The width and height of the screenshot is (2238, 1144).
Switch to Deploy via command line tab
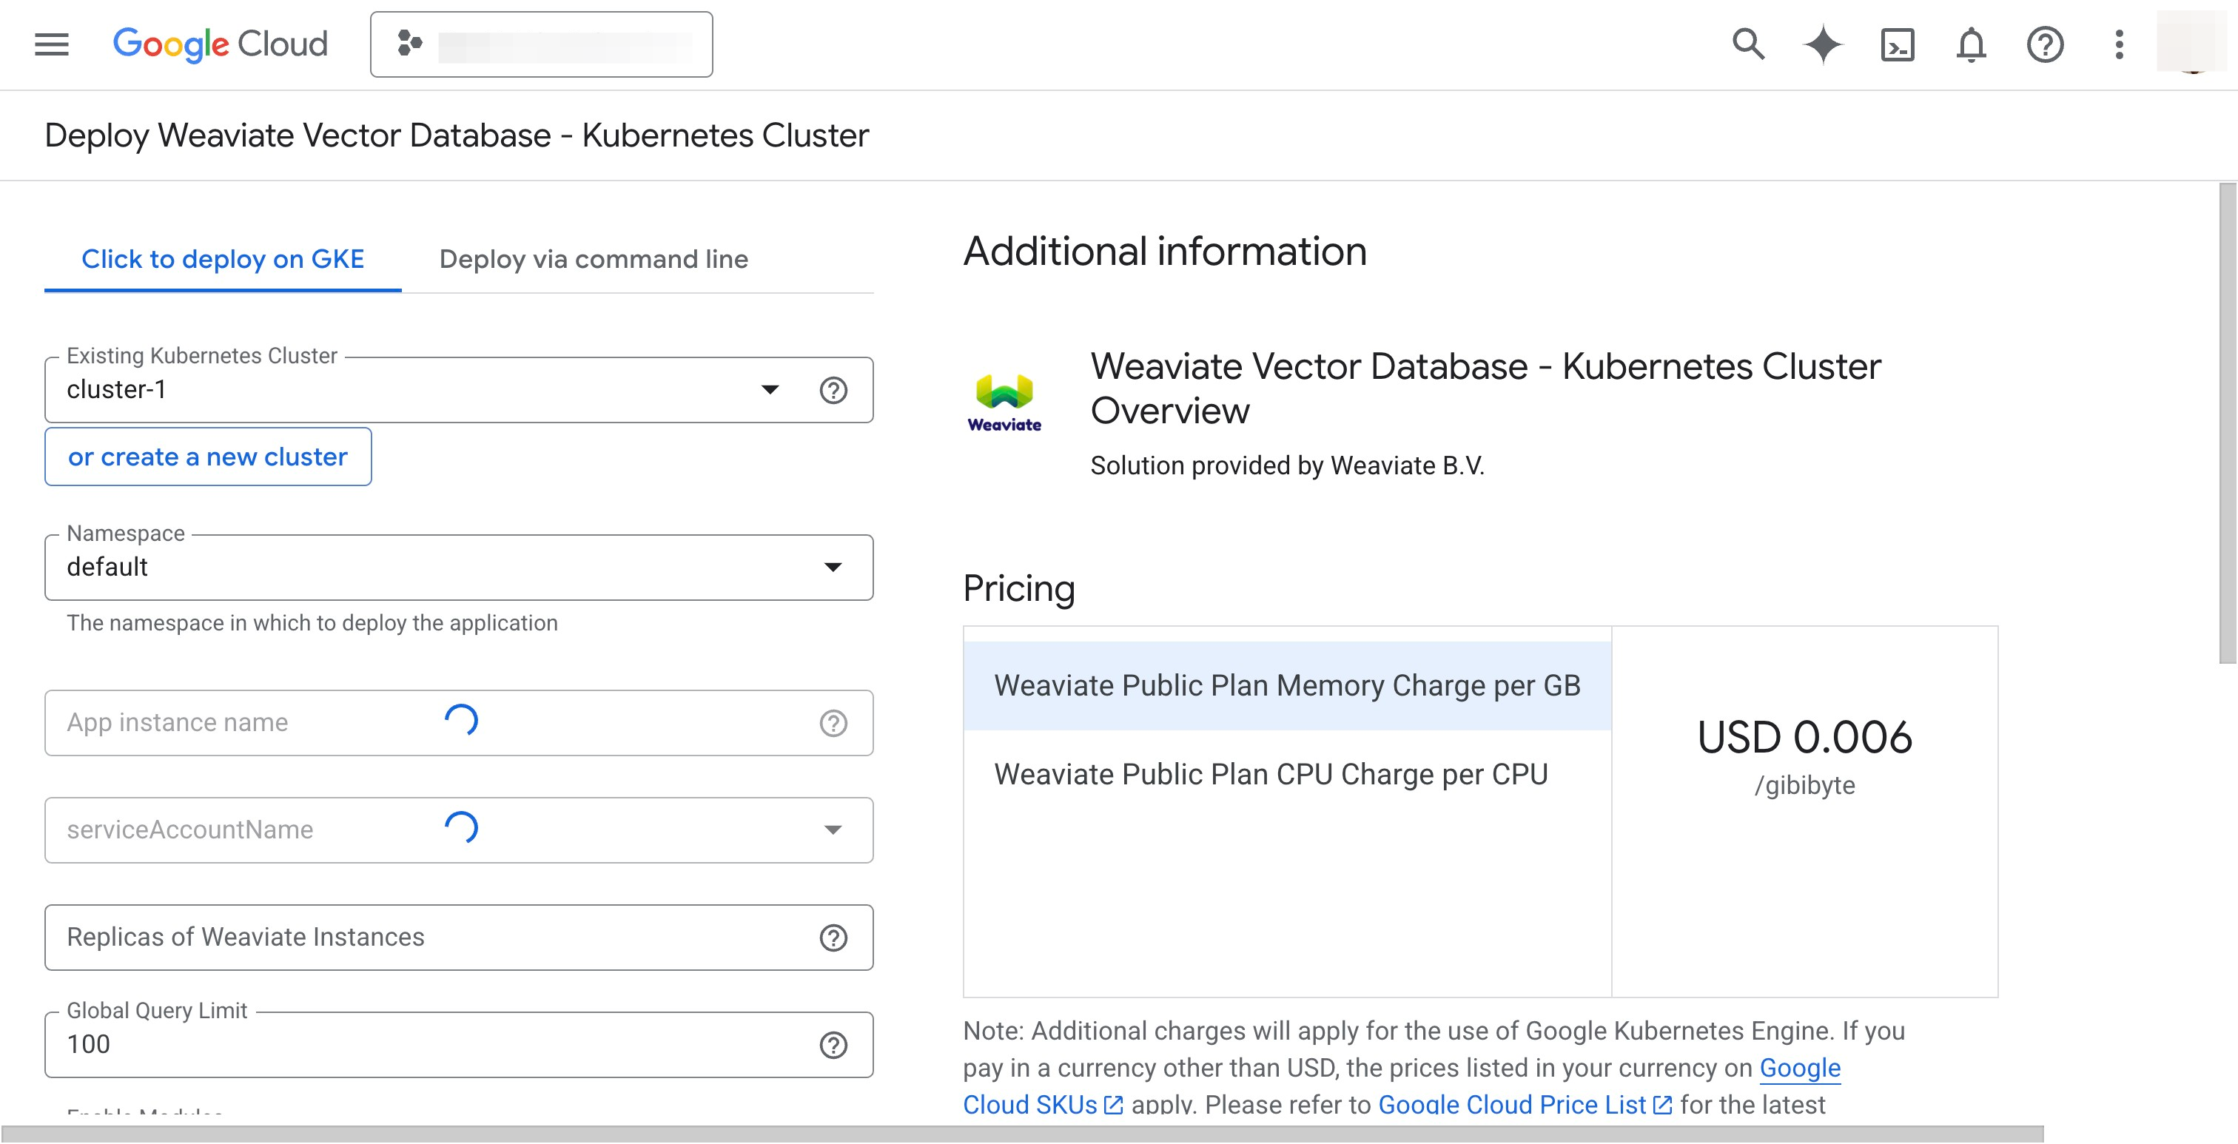click(594, 259)
